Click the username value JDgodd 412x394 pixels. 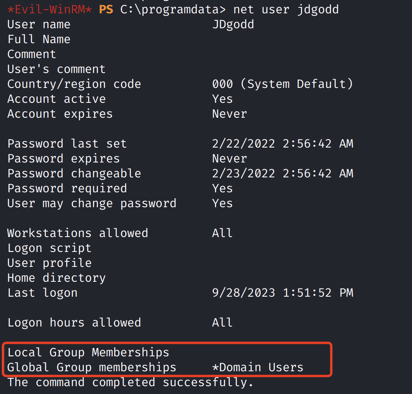[x=233, y=24]
